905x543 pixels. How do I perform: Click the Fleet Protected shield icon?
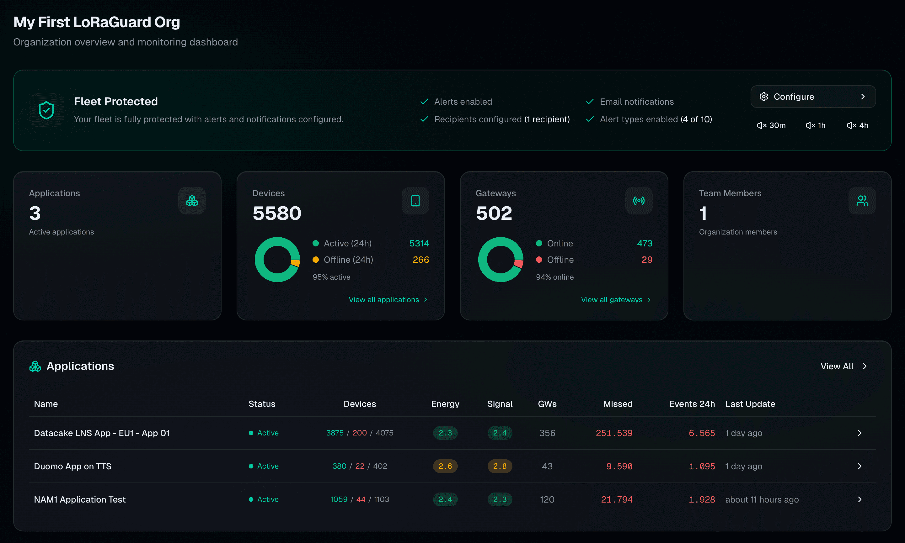46,110
